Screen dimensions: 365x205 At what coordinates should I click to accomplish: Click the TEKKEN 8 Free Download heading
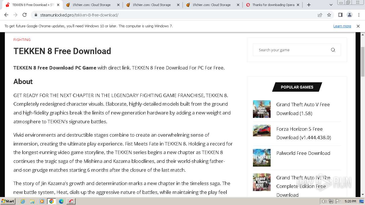[62, 51]
